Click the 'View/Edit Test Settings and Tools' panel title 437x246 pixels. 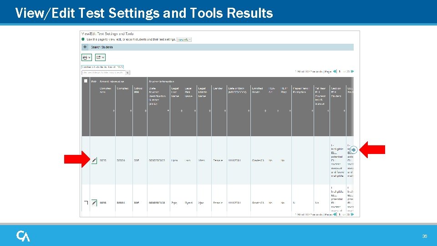point(107,34)
